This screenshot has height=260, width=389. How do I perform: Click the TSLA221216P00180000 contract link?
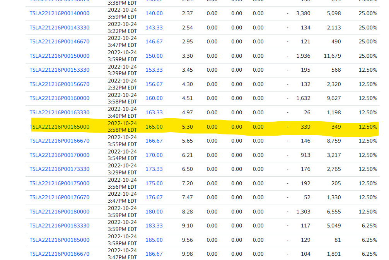(x=60, y=212)
